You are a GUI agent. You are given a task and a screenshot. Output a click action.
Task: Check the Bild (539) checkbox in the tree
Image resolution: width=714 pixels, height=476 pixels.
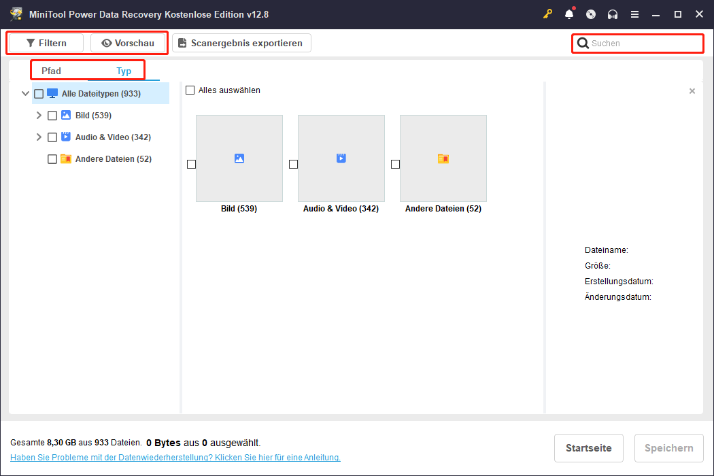[x=52, y=115]
